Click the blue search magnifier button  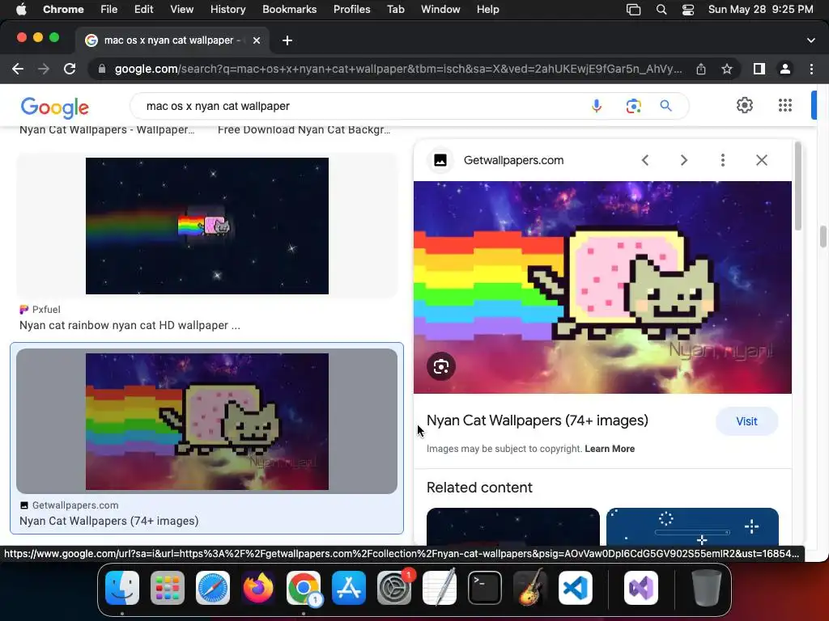[665, 106]
